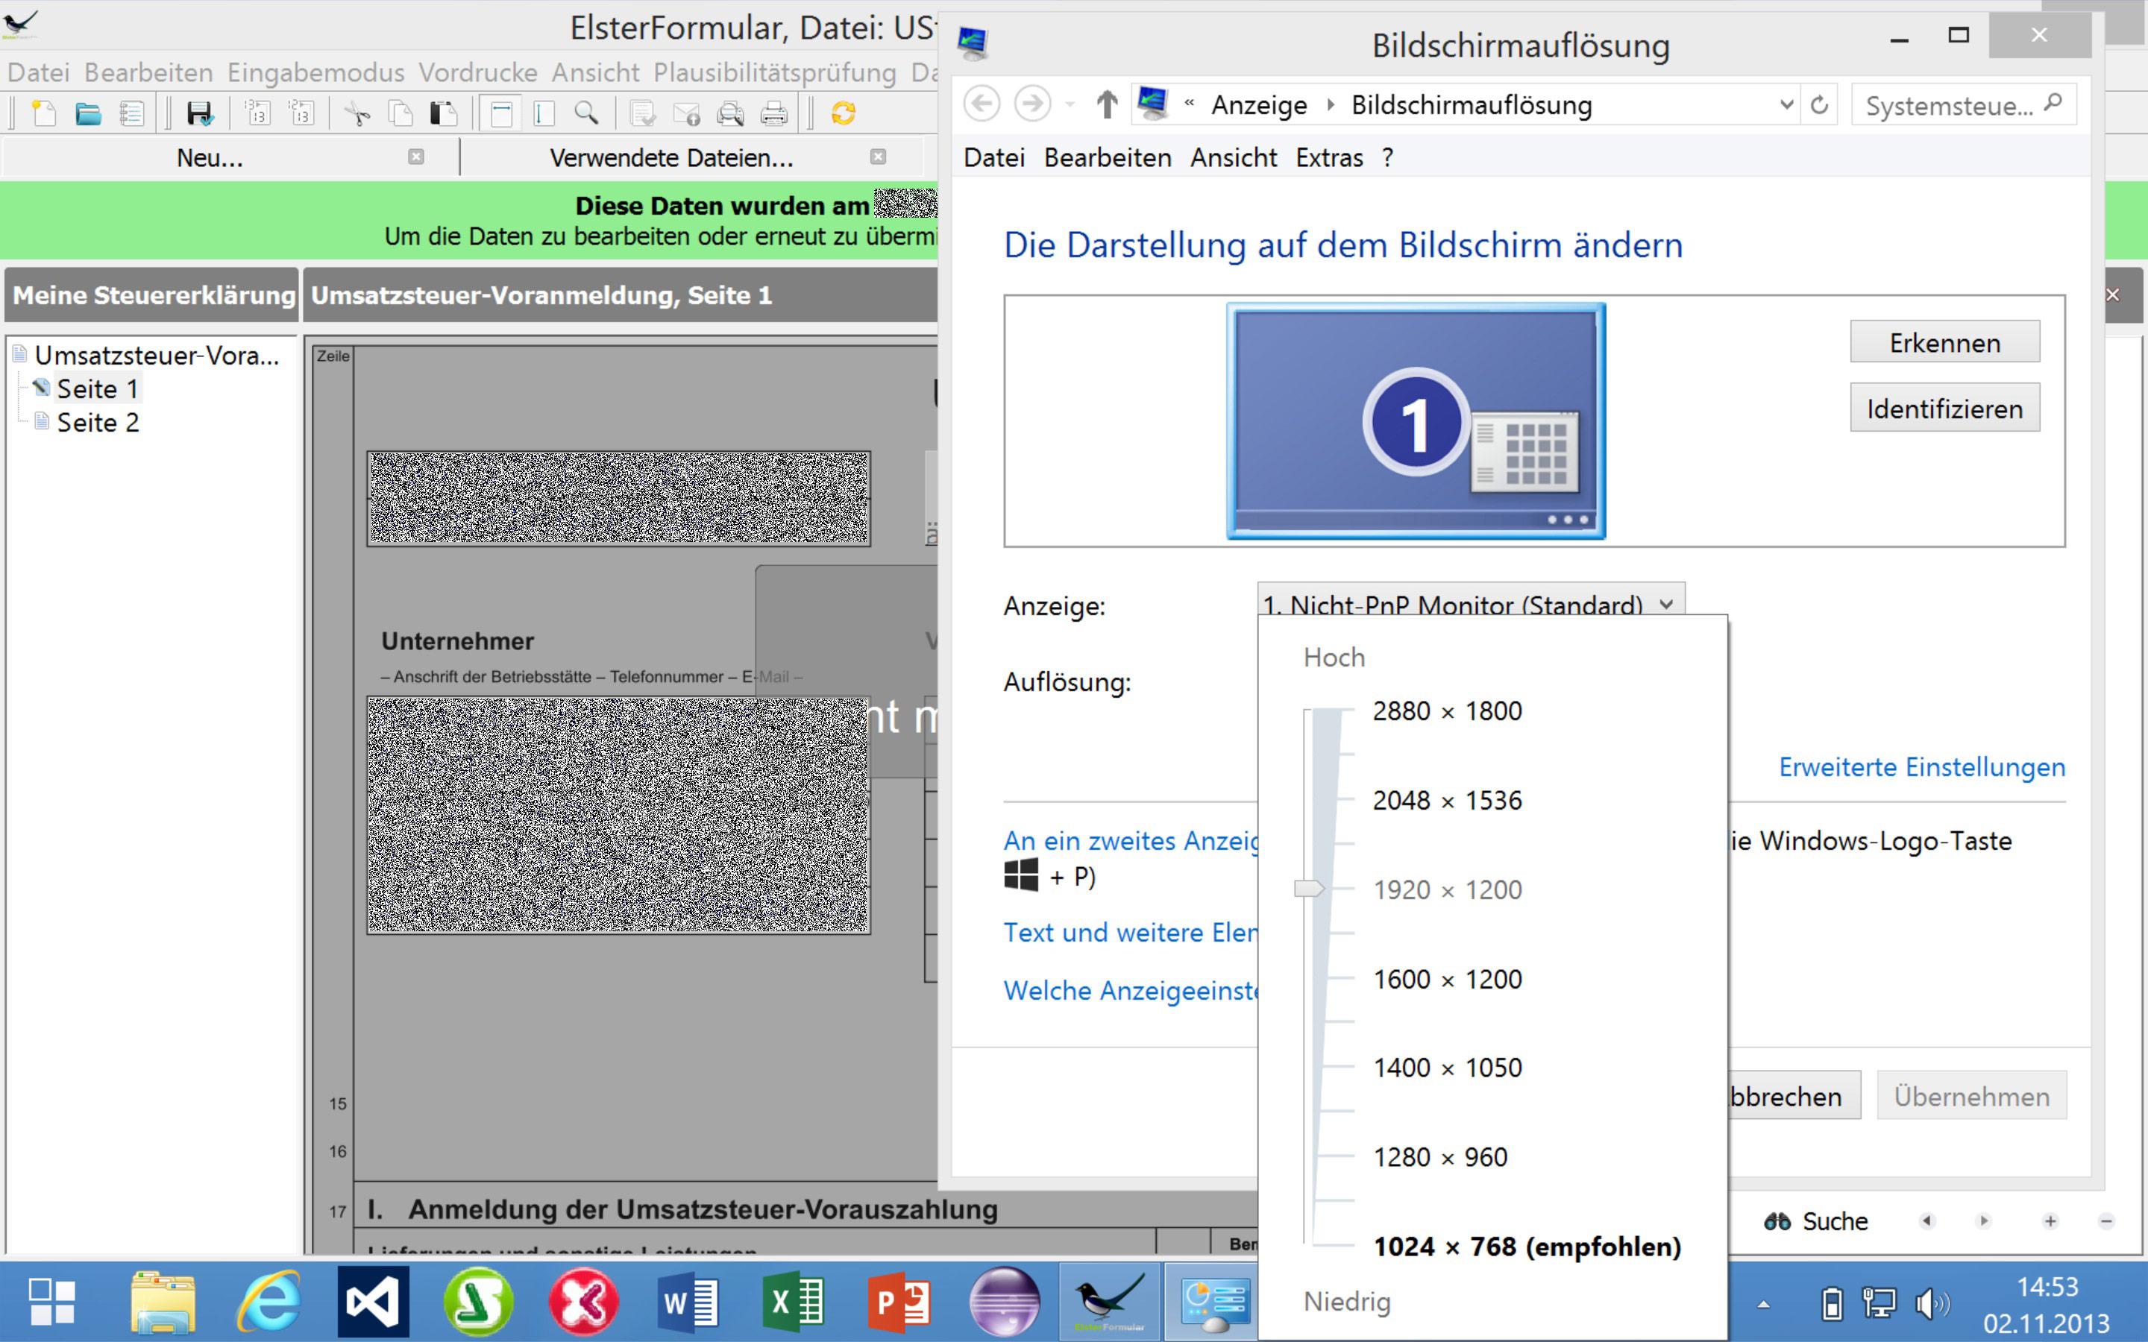Expand address bar history dropdown arrow
This screenshot has width=2148, height=1342.
(1786, 104)
